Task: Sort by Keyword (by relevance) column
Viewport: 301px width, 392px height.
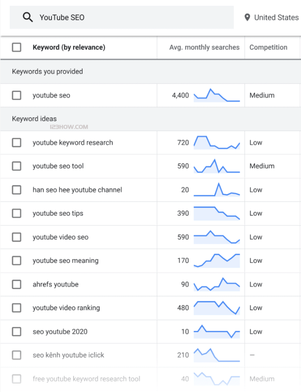Action: coord(69,48)
